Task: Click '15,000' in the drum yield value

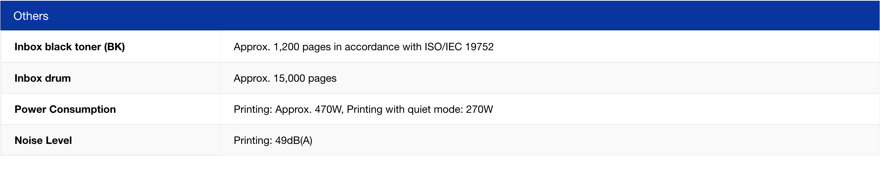Action: (x=289, y=78)
